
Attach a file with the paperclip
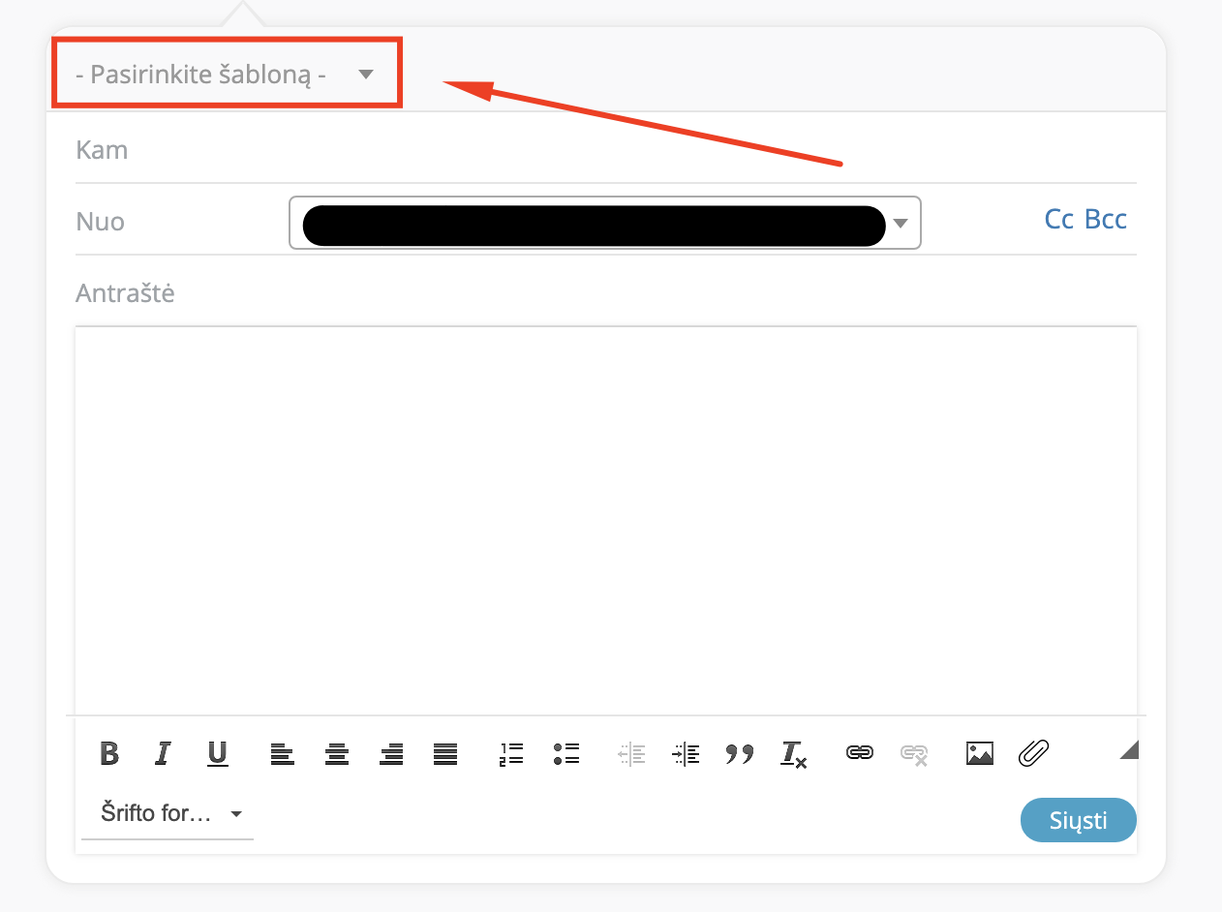[1034, 753]
